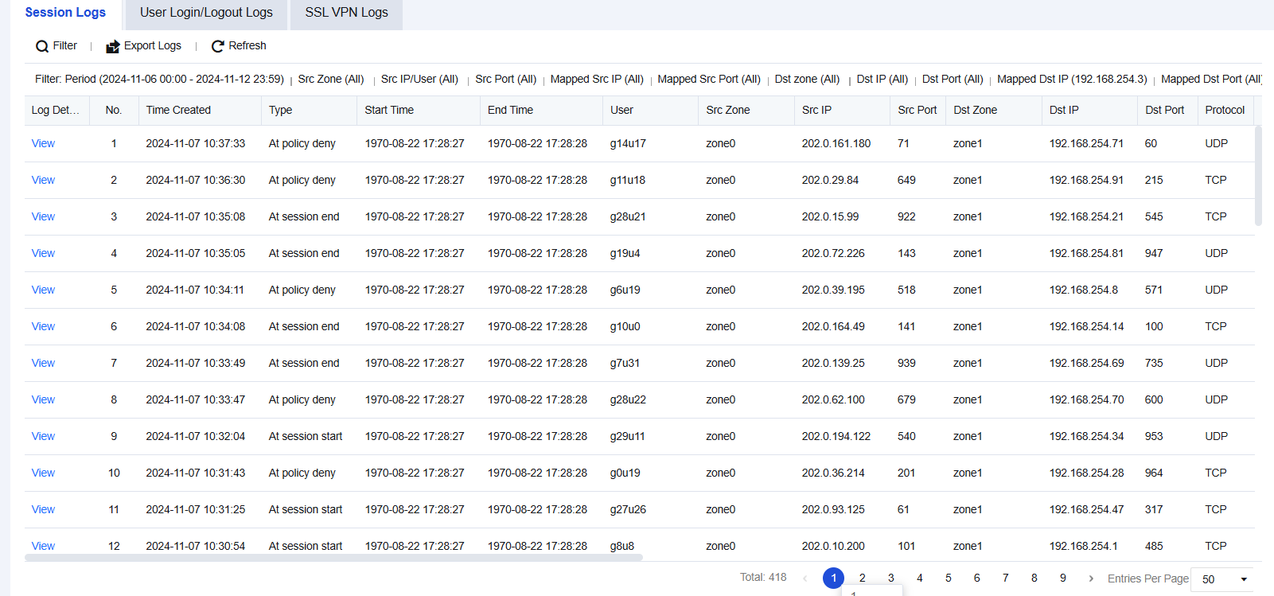Go to previous page arrow
The width and height of the screenshot is (1274, 596).
(x=805, y=578)
